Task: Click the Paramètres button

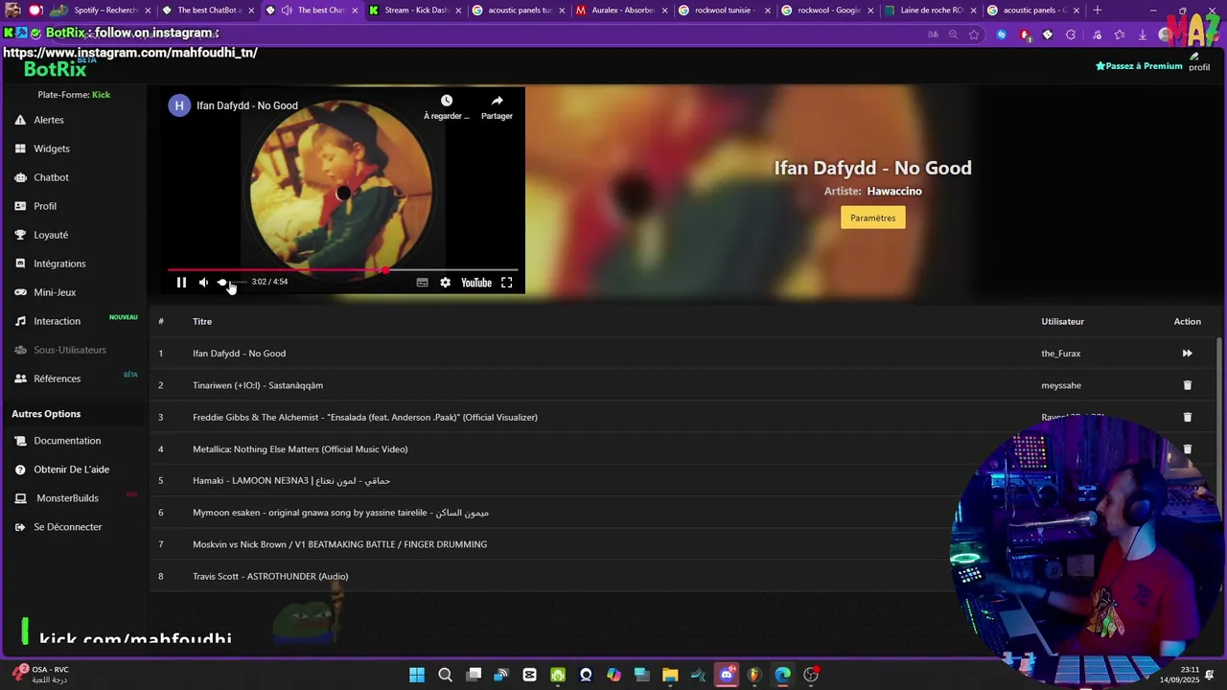Action: [x=872, y=218]
